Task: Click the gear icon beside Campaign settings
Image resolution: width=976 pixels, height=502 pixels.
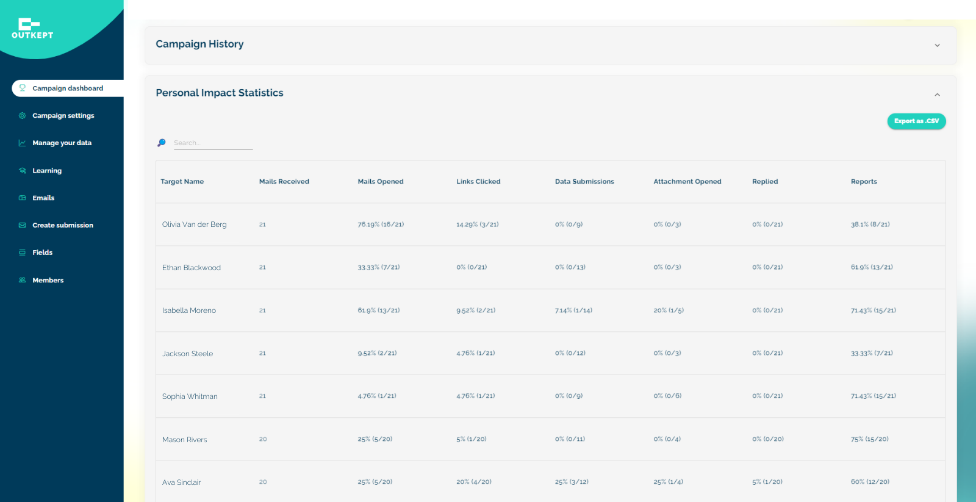Action: coord(23,115)
